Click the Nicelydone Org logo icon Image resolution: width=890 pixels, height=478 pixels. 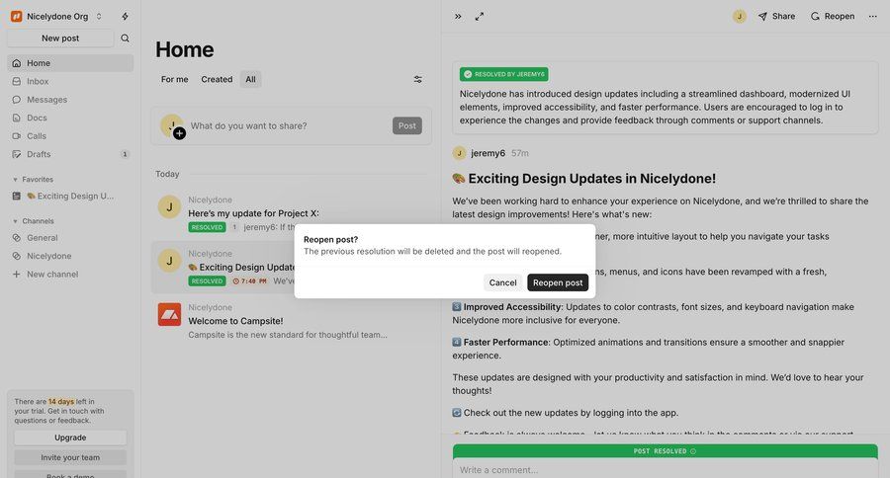[x=17, y=17]
